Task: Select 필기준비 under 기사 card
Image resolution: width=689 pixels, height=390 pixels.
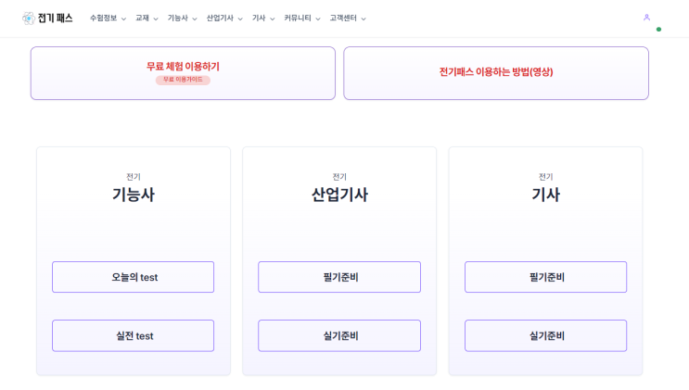Action: point(546,277)
